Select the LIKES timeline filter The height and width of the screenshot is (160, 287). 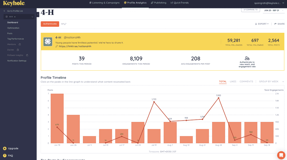point(233,82)
